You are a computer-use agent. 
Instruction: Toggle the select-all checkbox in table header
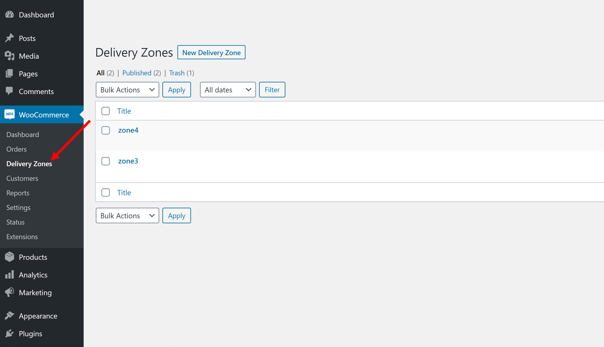[105, 111]
